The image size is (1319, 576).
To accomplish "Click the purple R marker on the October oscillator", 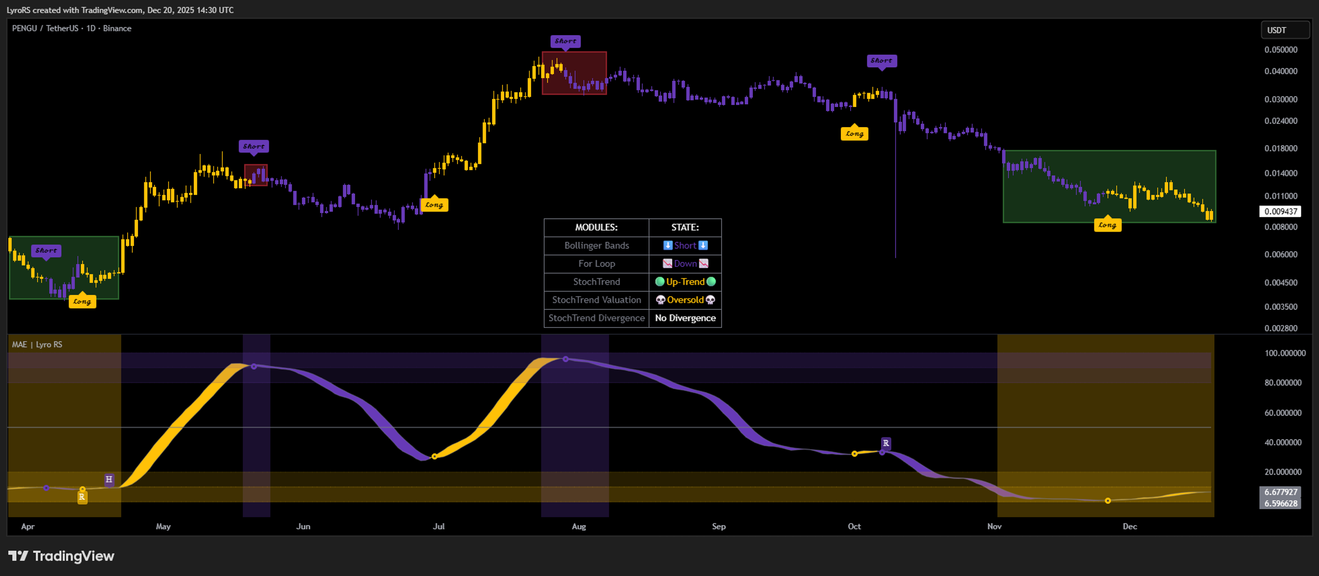I will click(x=886, y=443).
